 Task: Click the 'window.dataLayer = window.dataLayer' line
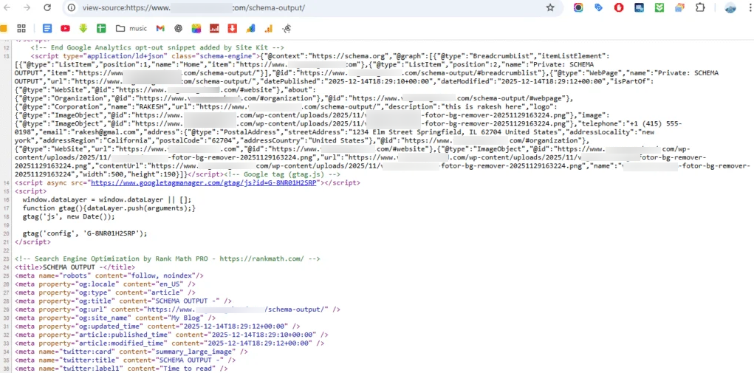click(x=107, y=199)
